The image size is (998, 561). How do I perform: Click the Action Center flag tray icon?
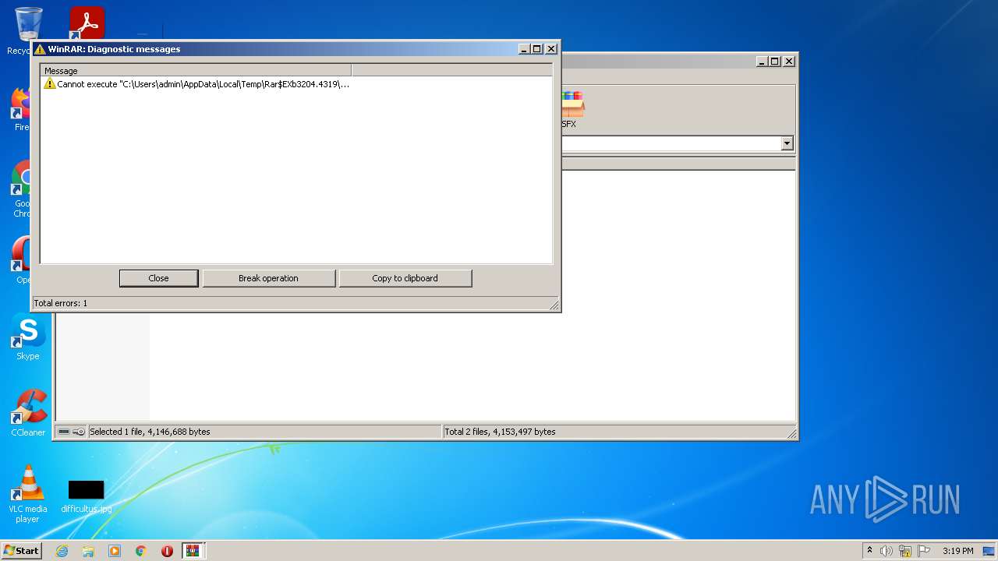(x=924, y=551)
